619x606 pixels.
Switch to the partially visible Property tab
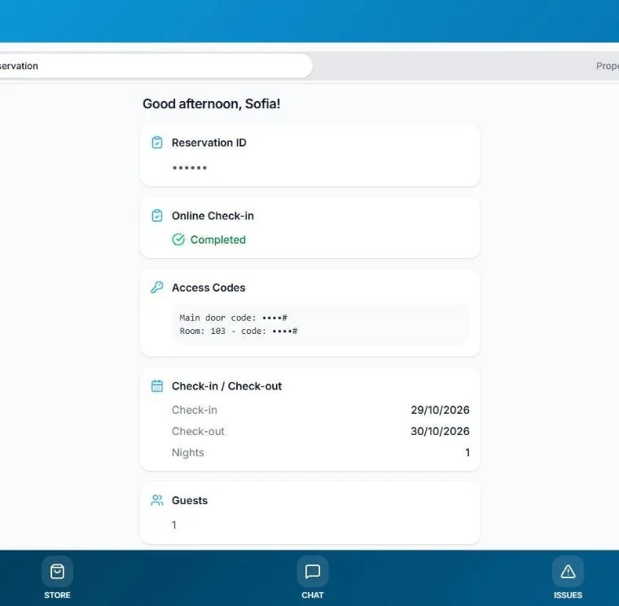[607, 66]
